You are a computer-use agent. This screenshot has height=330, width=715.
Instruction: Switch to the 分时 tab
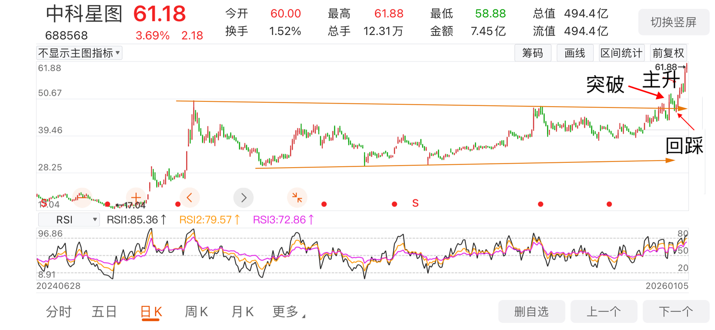[58, 312]
